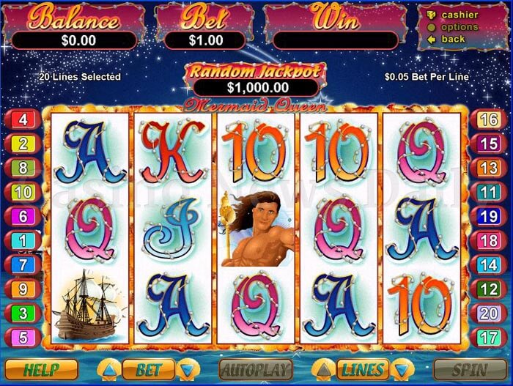513x386 pixels.
Task: Decrease bet with the down arrow
Action: pos(188,370)
